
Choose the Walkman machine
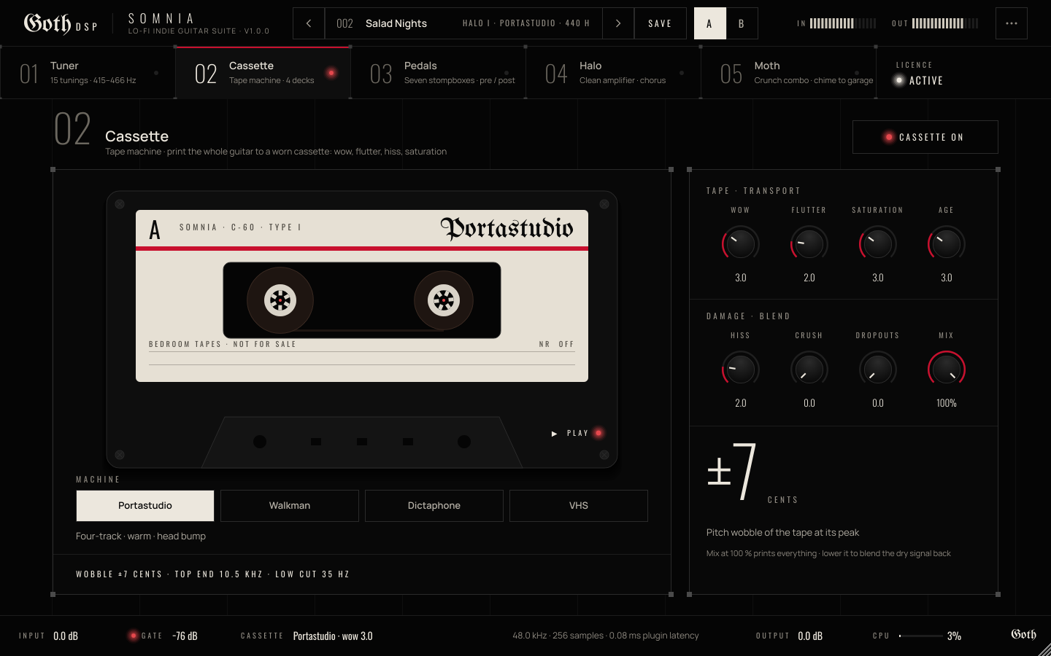(290, 506)
